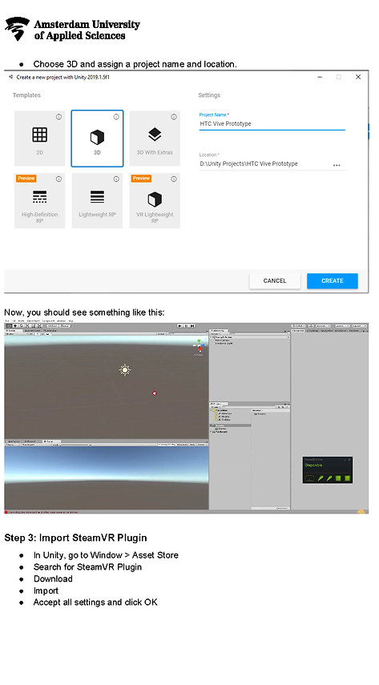Click first controller icon in SteamVR window
Image resolution: width=379 pixels, height=685 pixels.
tap(321, 478)
